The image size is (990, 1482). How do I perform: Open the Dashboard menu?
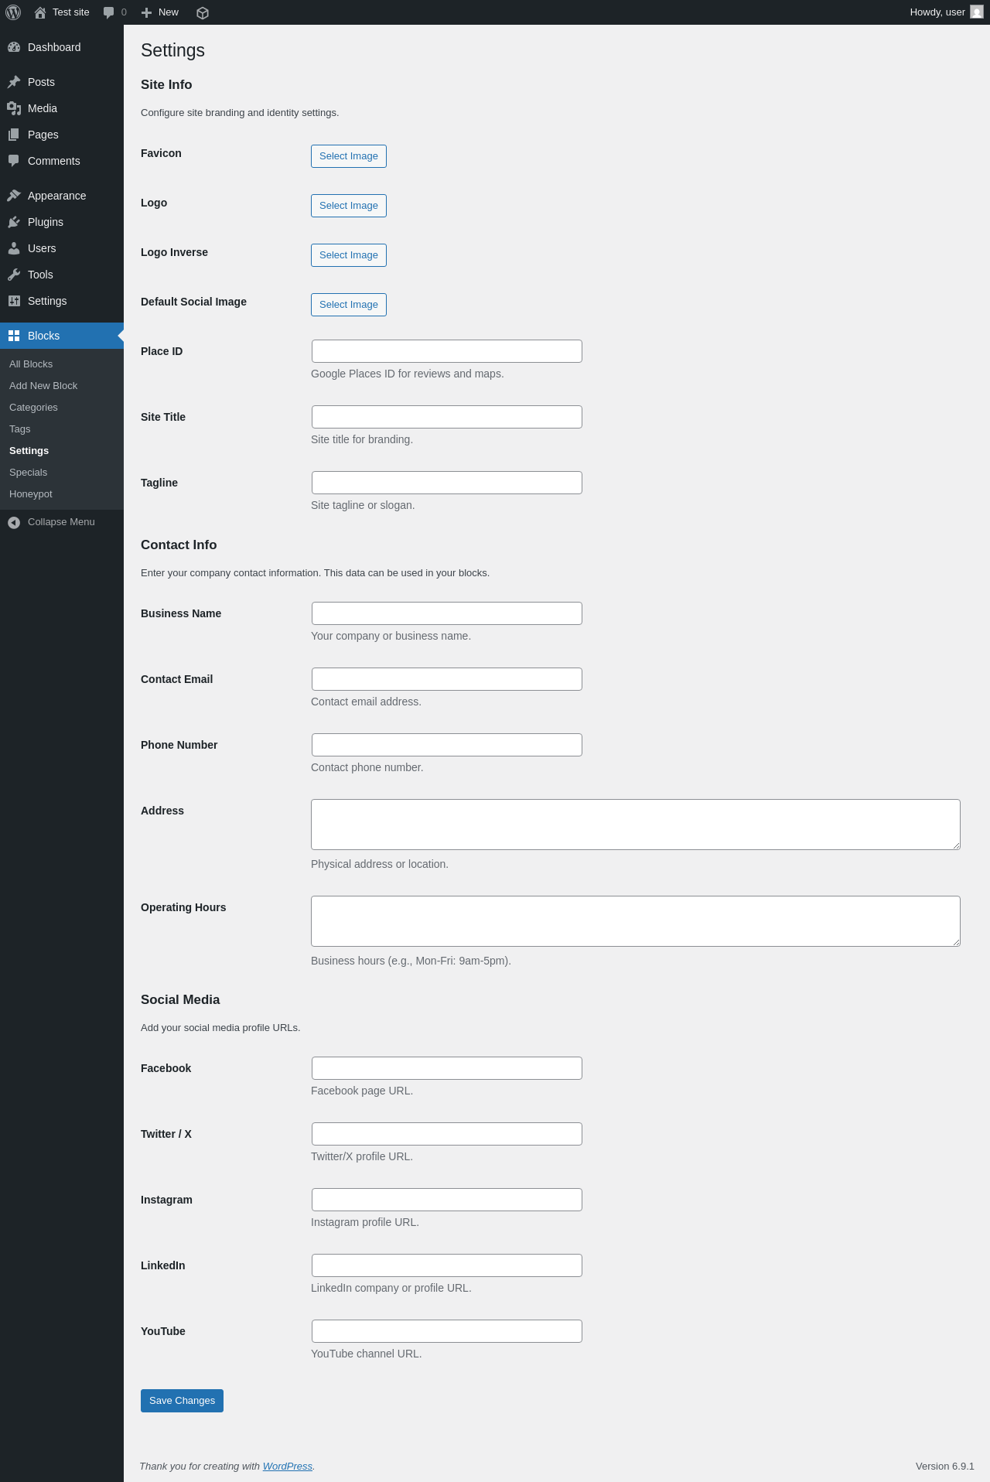[x=62, y=47]
